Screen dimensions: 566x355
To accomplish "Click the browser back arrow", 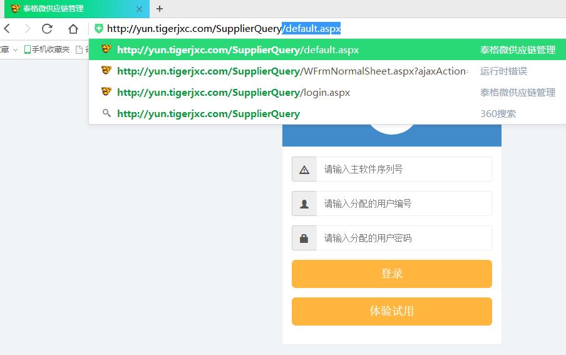I will coord(7,29).
